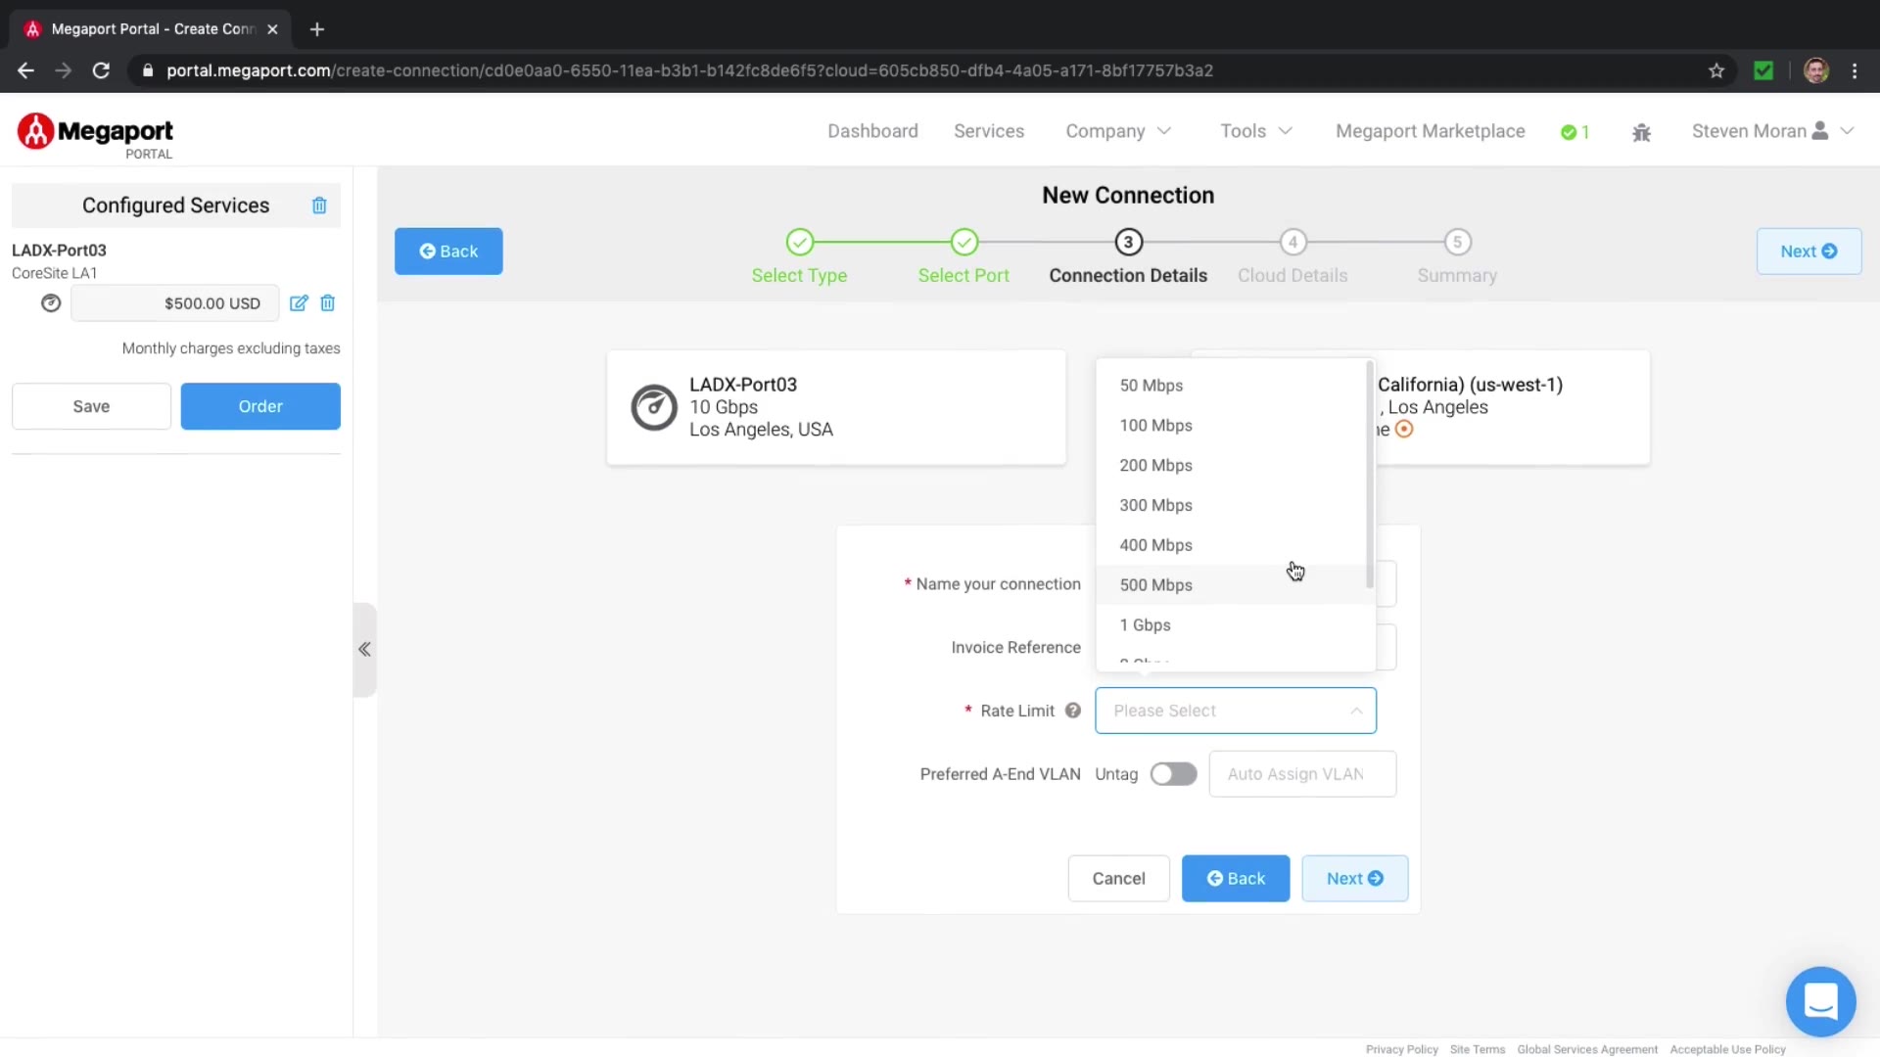Choose 1 Gbps from rate list
The image size is (1880, 1057).
[1146, 625]
